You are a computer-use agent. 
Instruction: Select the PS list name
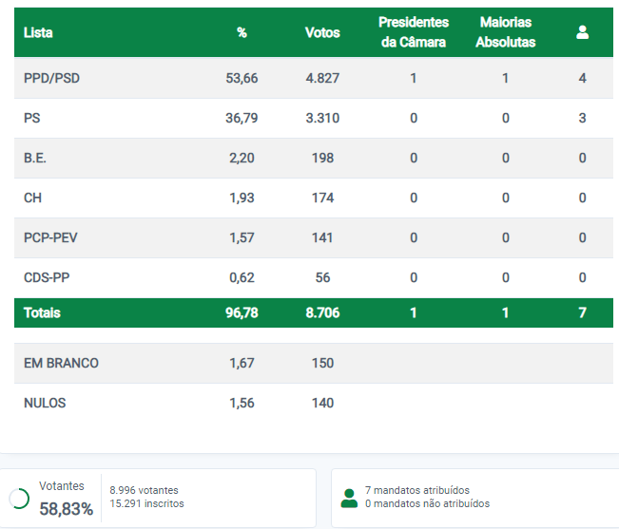pos(32,118)
